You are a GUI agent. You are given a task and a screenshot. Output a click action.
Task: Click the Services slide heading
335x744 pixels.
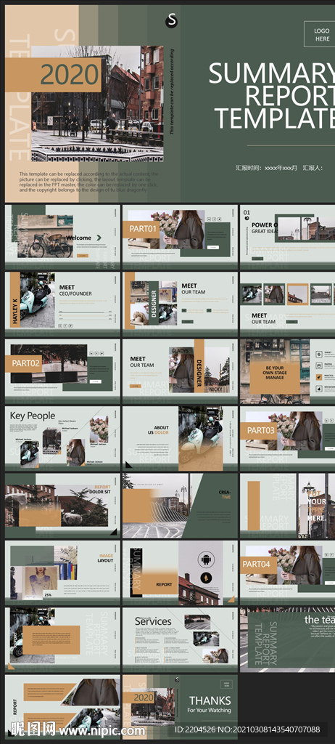click(153, 621)
